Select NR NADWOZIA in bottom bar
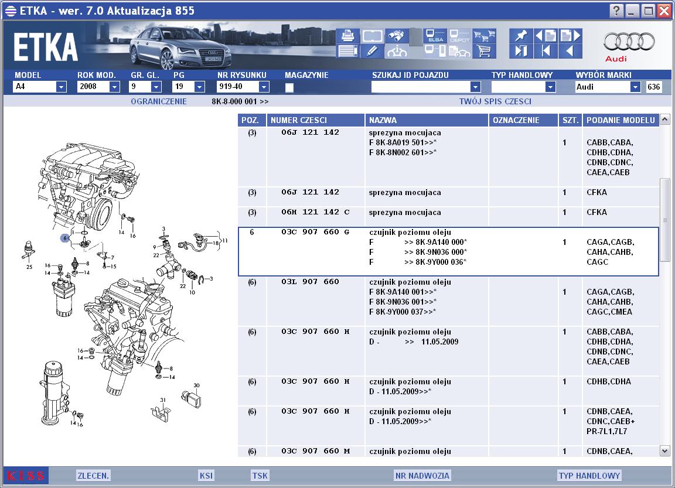The width and height of the screenshot is (675, 488). (422, 476)
